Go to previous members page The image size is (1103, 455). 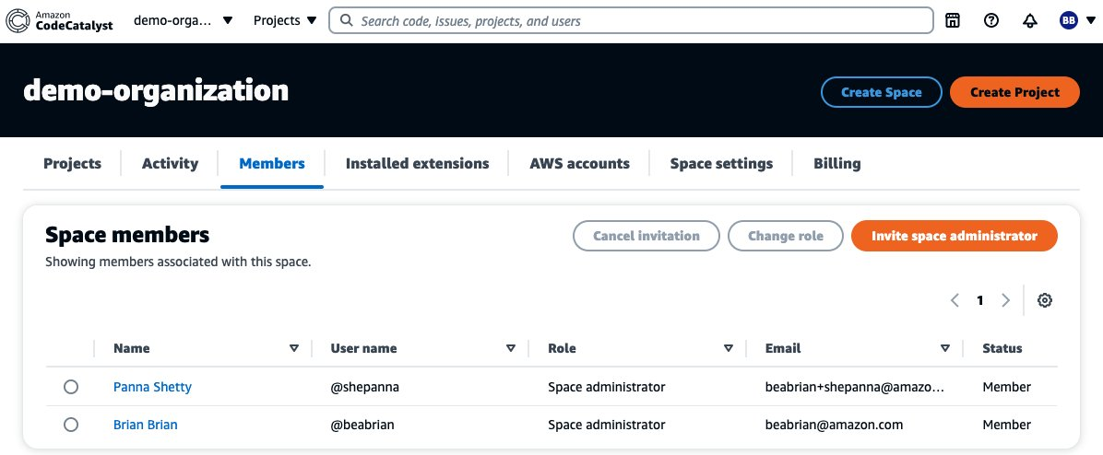click(x=955, y=300)
